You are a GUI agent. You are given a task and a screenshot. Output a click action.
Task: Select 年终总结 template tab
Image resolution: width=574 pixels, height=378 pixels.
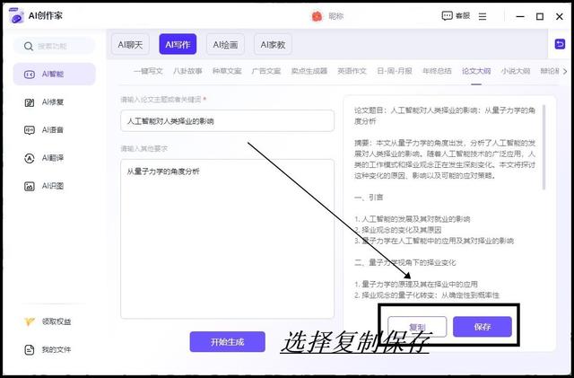click(x=437, y=71)
